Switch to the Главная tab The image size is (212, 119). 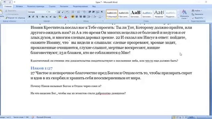[8, 6]
